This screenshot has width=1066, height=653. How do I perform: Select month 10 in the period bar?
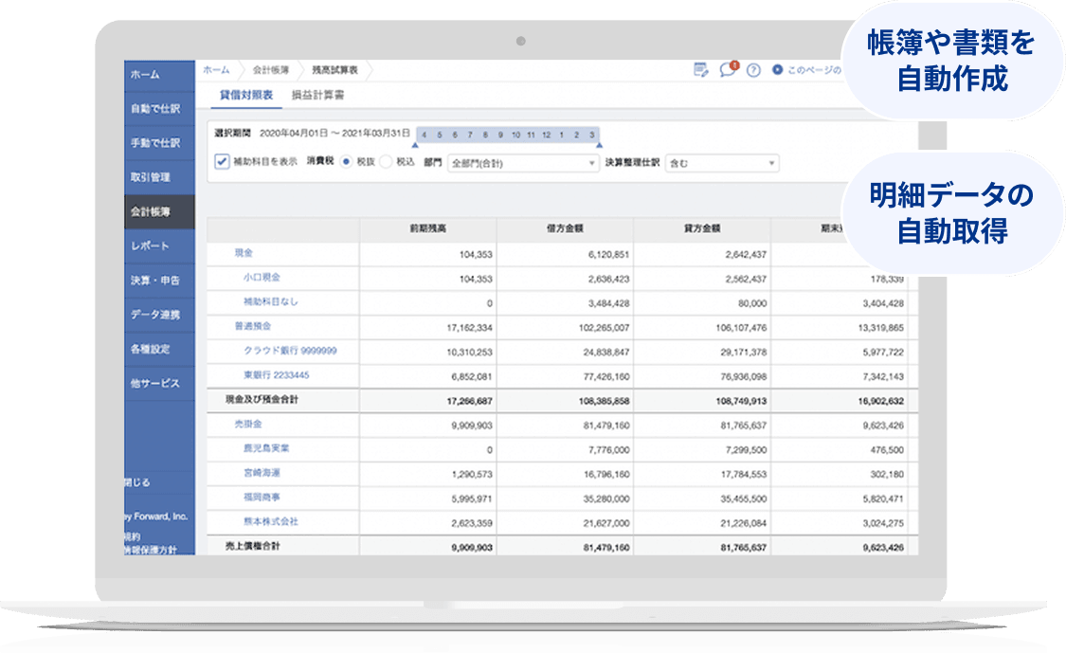(516, 135)
